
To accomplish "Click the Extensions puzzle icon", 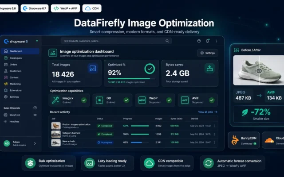I will click(6, 90).
